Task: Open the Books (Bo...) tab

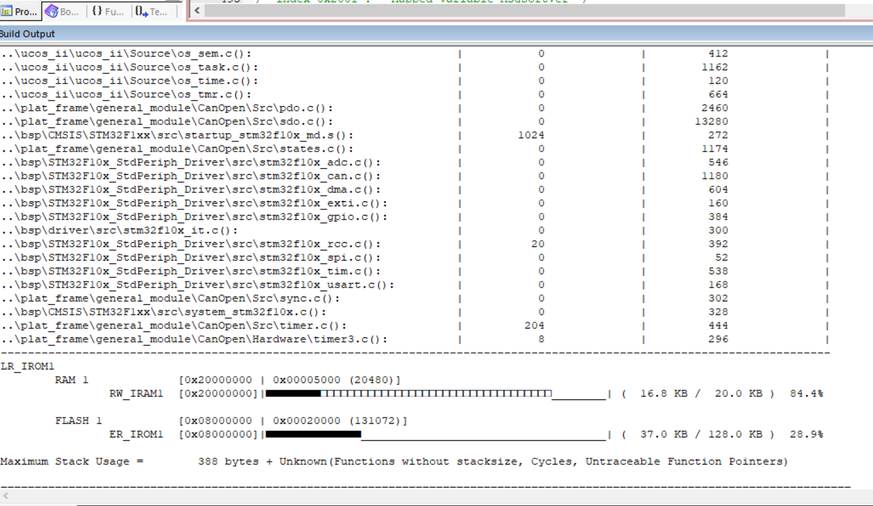Action: pos(63,11)
